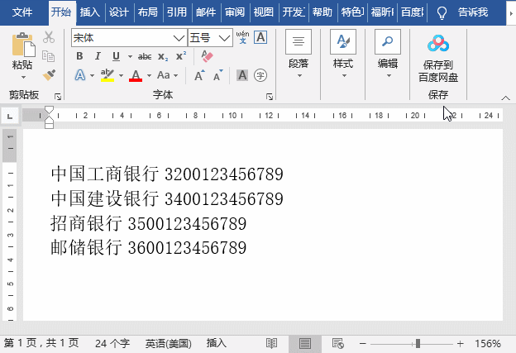Click word count 24 个字
516x353 pixels.
(x=112, y=344)
